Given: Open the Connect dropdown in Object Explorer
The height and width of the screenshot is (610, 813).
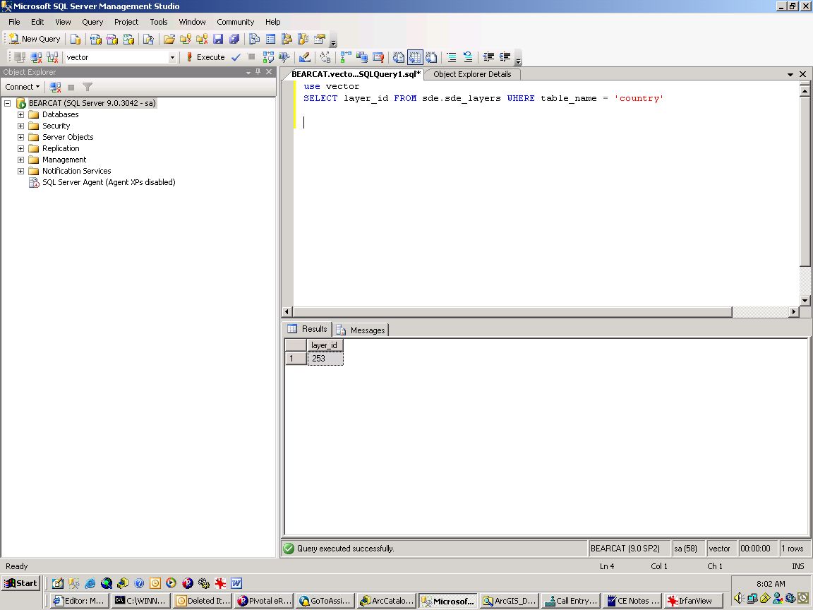Looking at the screenshot, I should pyautogui.click(x=22, y=86).
